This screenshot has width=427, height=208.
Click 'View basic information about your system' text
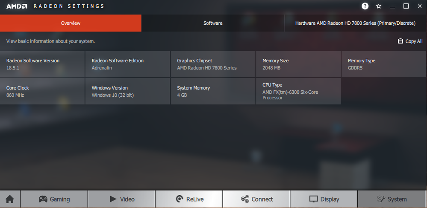51,41
